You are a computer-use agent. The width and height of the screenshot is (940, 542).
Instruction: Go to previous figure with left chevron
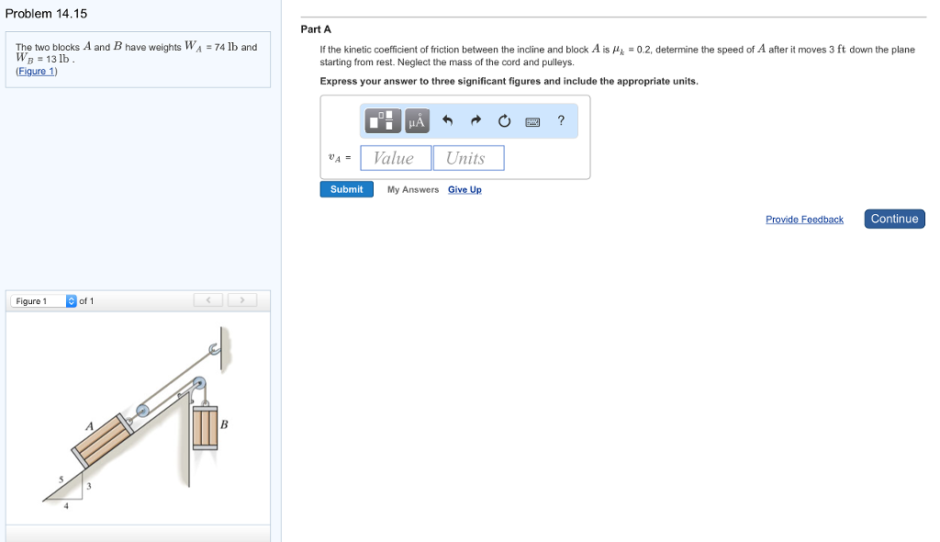click(208, 299)
